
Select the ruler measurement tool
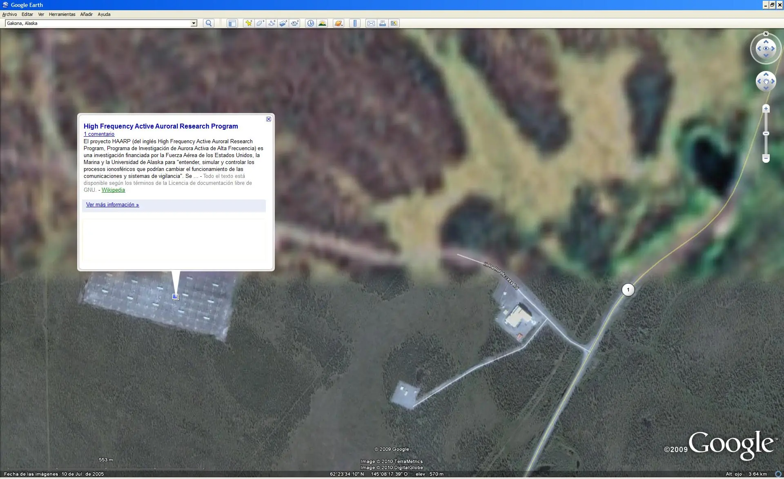(355, 23)
